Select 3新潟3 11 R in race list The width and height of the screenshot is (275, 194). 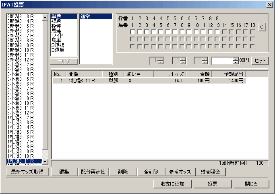click(21, 55)
